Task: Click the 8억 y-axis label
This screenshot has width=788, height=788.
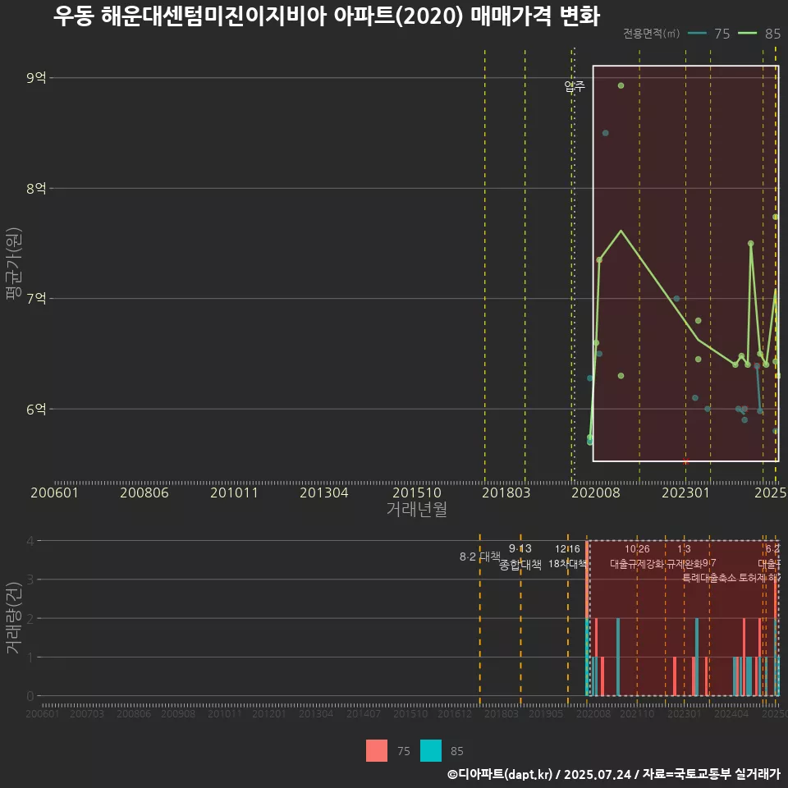Action: click(x=36, y=189)
